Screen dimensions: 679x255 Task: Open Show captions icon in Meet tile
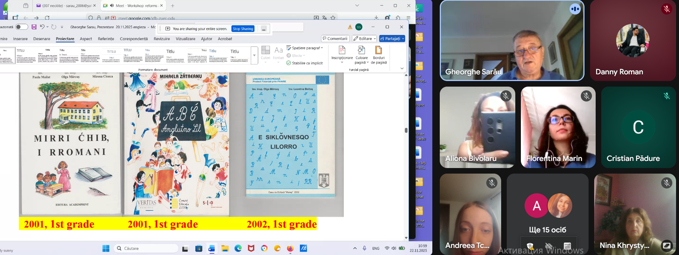pos(567,246)
